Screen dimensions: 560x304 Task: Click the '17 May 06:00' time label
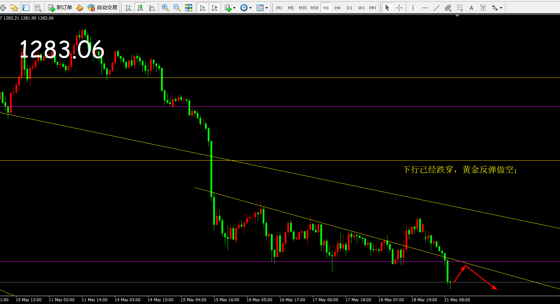(325, 300)
